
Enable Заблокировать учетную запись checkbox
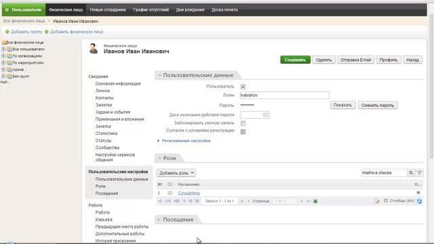tap(243, 123)
